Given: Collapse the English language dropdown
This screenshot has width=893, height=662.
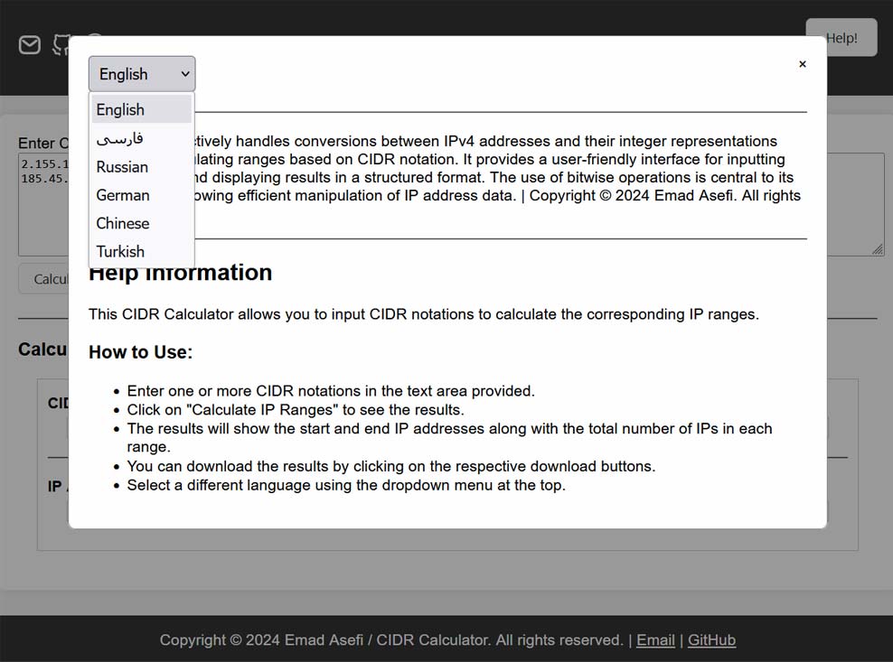Looking at the screenshot, I should coord(142,74).
